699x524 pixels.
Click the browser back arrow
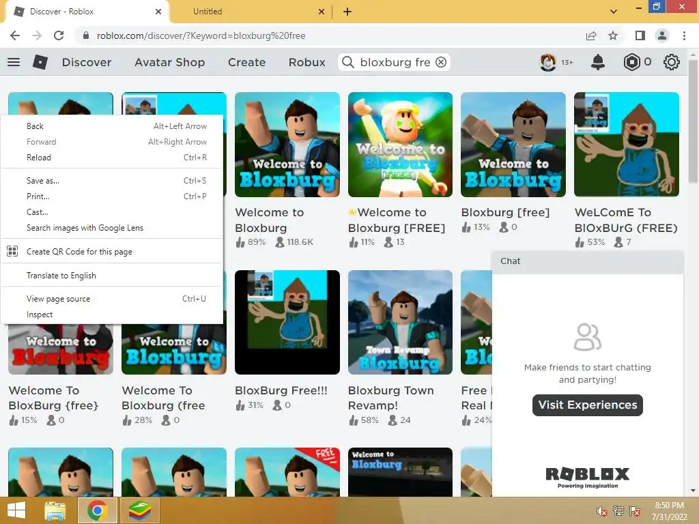click(x=15, y=35)
